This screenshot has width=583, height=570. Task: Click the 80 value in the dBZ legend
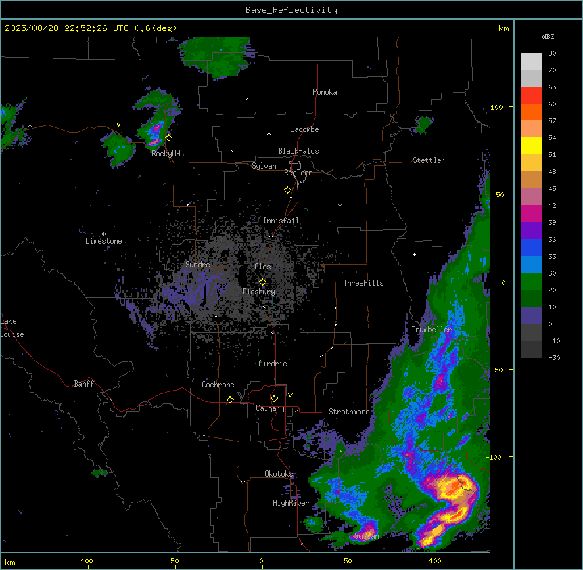pyautogui.click(x=552, y=53)
